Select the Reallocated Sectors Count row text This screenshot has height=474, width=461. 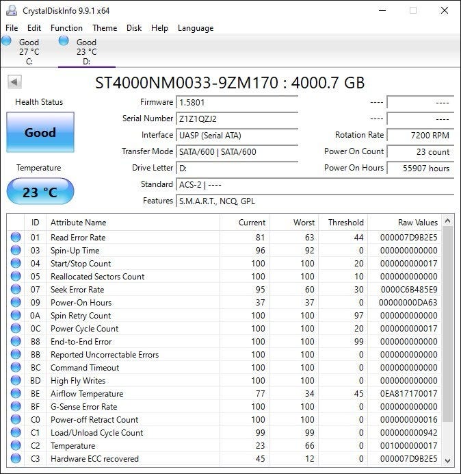tap(98, 276)
